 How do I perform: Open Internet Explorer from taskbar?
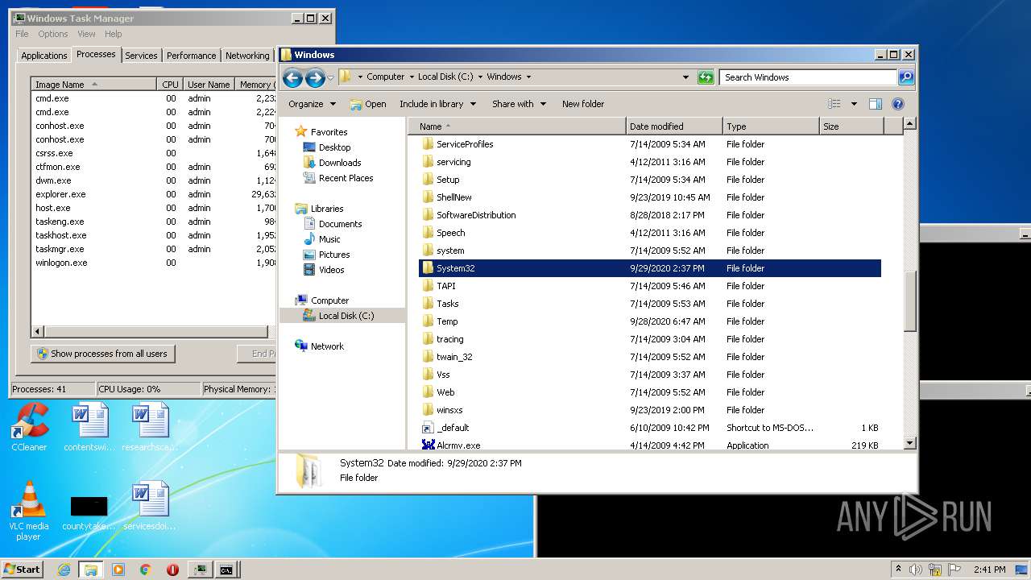tap(64, 570)
